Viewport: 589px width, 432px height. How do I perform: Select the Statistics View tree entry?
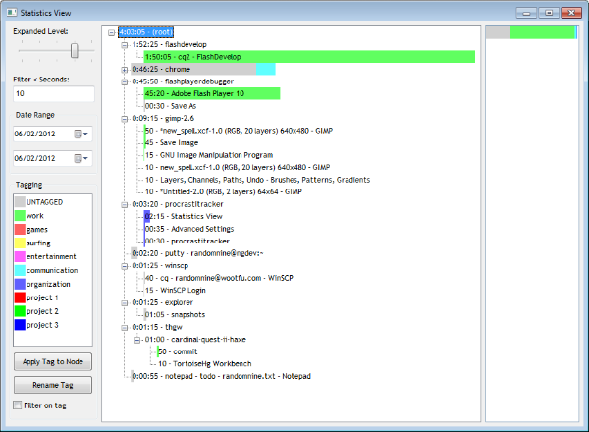pos(184,216)
